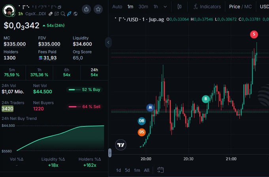Viewport: 269px width, 177px height.
Task: Click the MC value $335.000
Action: click(x=15, y=44)
